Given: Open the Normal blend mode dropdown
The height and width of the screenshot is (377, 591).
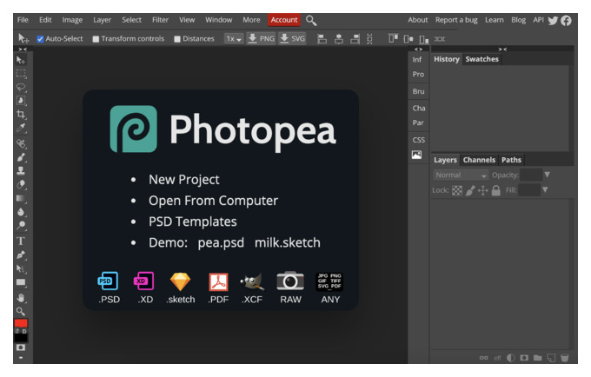Looking at the screenshot, I should (x=461, y=175).
